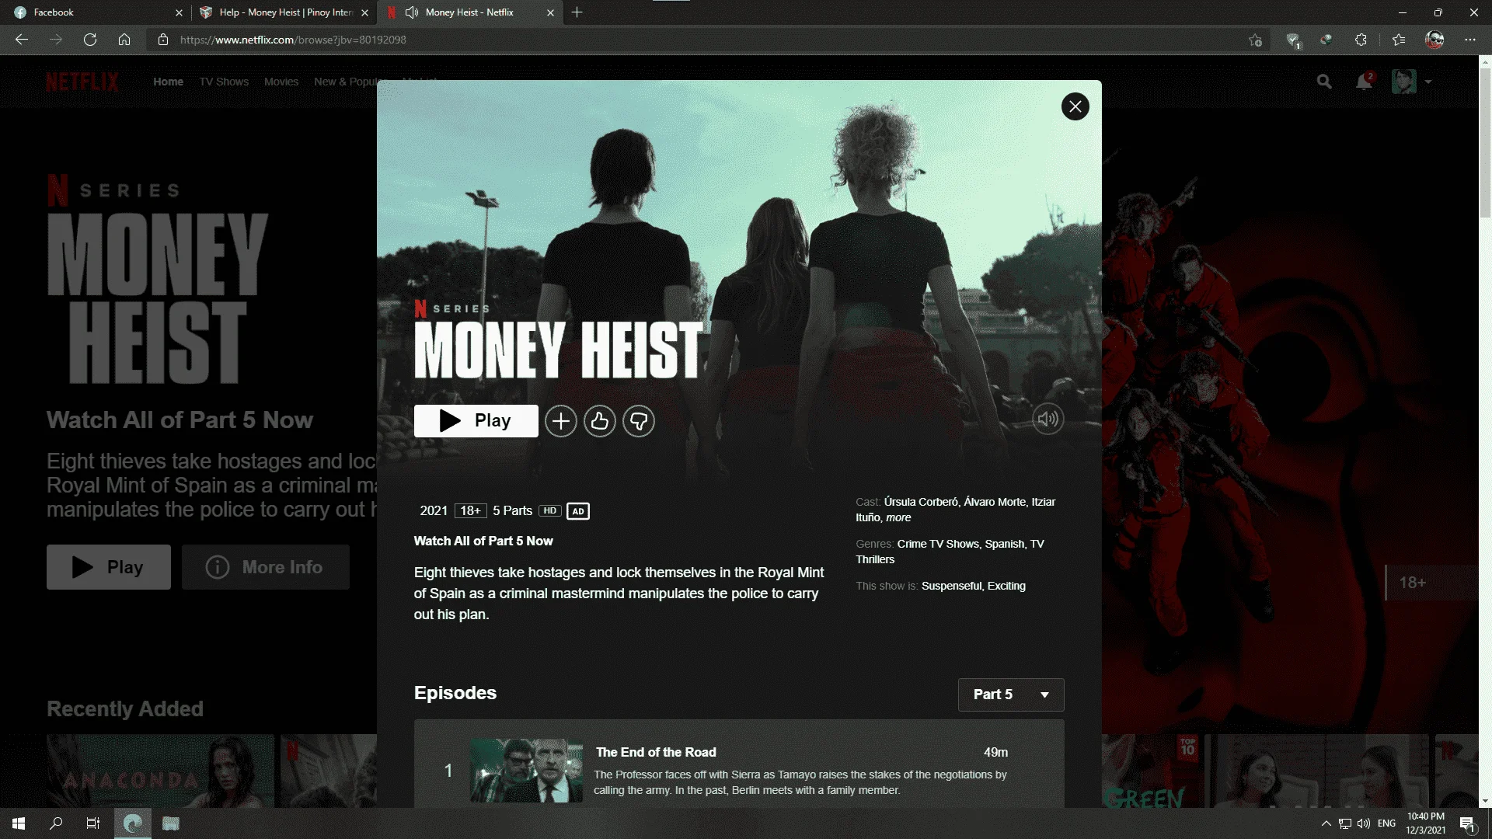Click the 18+ rating badge in the dialog

click(470, 510)
